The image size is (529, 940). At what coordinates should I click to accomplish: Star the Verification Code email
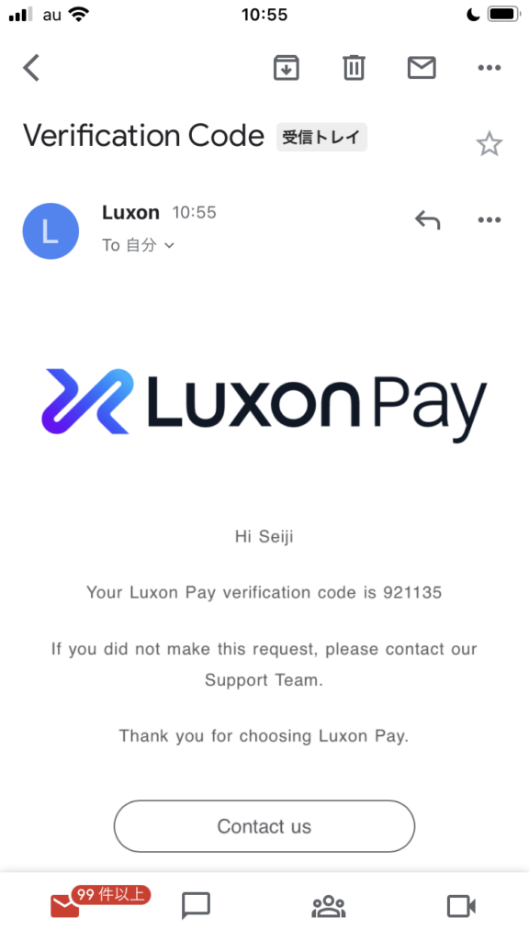(x=489, y=144)
